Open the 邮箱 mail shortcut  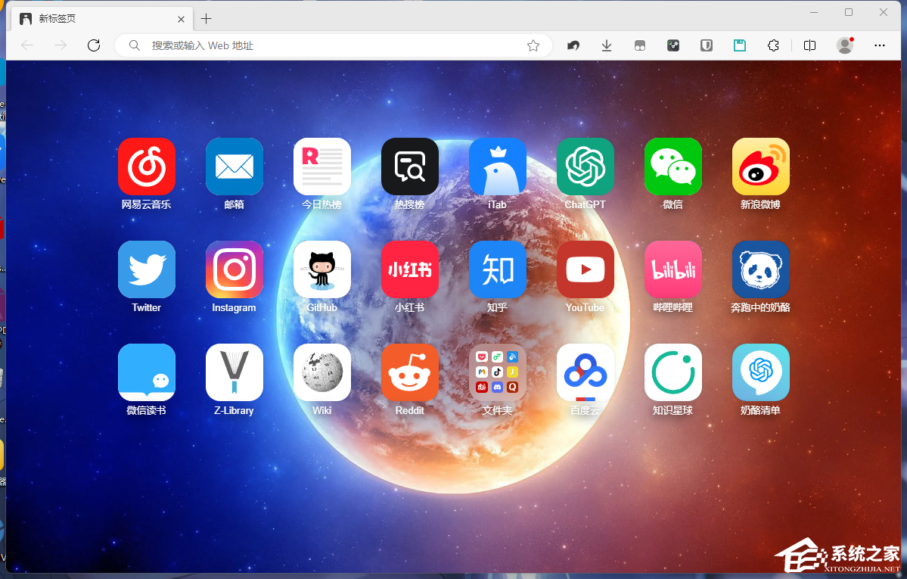click(x=235, y=167)
